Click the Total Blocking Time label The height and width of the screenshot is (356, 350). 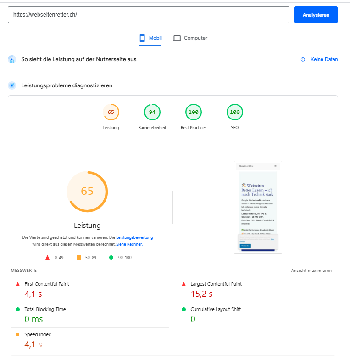[x=45, y=309]
